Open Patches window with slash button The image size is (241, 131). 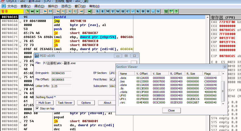tap(133, 12)
